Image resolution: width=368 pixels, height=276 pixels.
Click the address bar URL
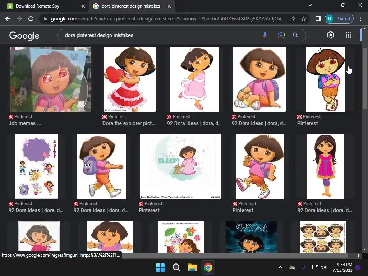click(x=167, y=19)
